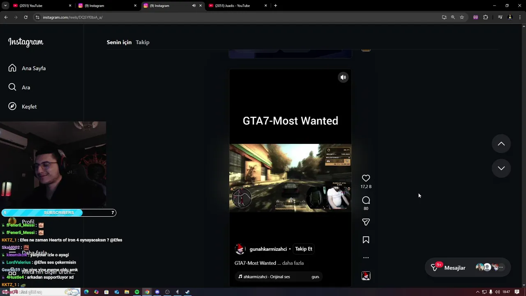Go back in browser

[6, 17]
